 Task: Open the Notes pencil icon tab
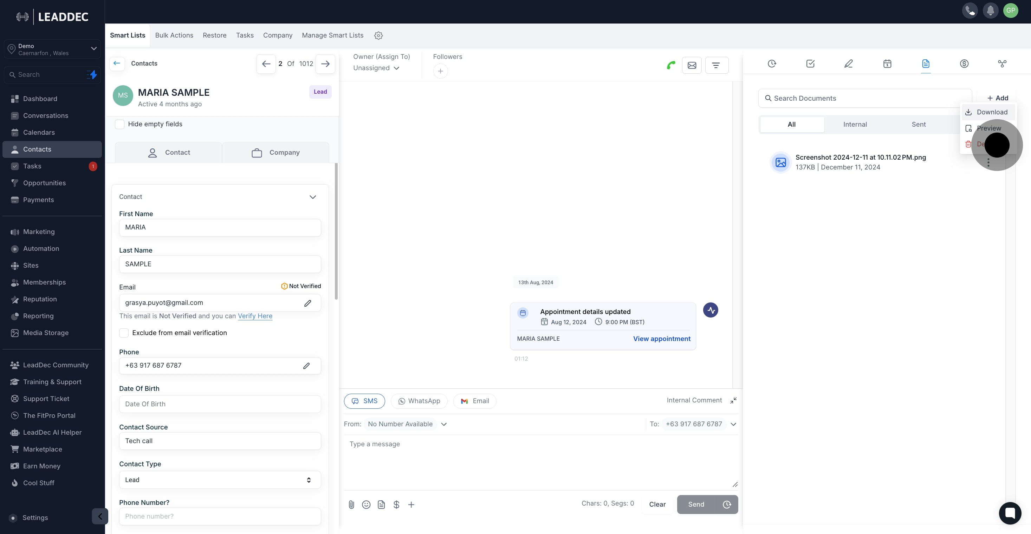(849, 64)
